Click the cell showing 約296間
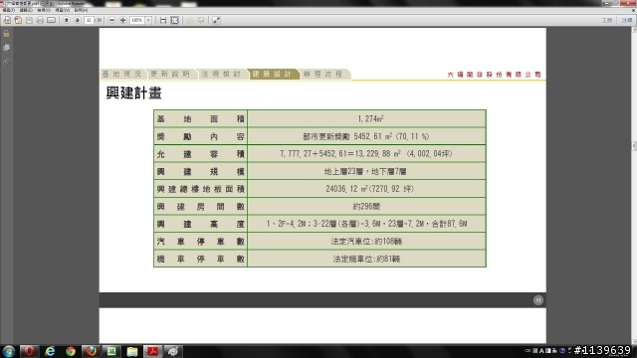The width and height of the screenshot is (637, 358). point(366,206)
